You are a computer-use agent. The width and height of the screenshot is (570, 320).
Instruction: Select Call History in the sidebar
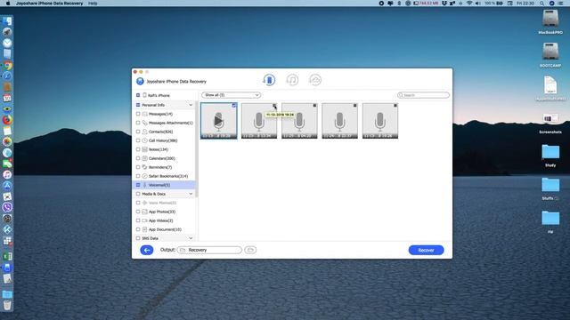coord(163,140)
